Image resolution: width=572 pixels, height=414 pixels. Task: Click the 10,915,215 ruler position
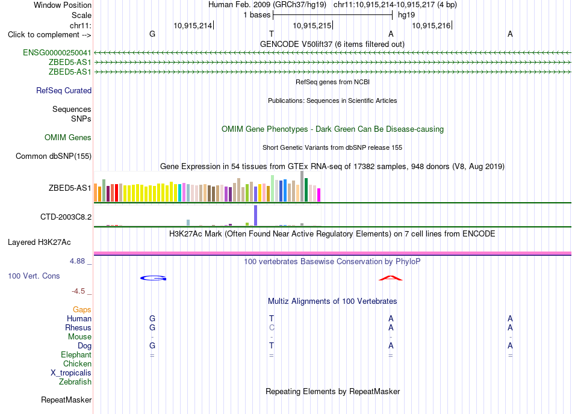(312, 25)
